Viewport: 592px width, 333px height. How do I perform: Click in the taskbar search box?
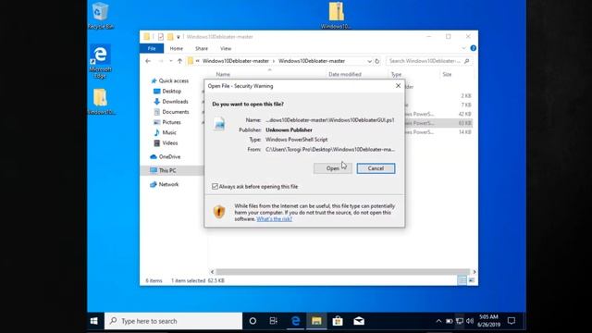click(x=173, y=321)
